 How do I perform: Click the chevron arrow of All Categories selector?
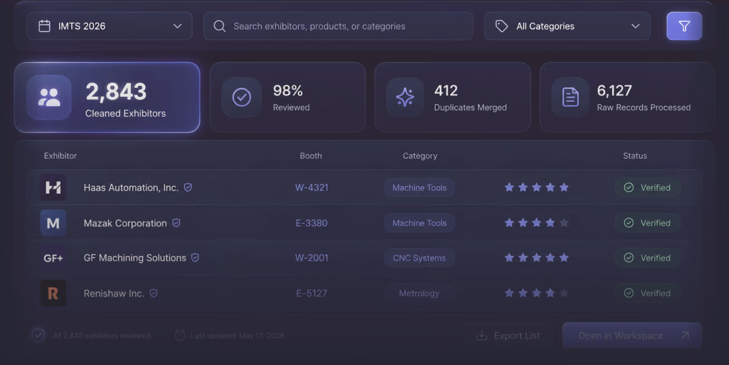click(x=635, y=26)
